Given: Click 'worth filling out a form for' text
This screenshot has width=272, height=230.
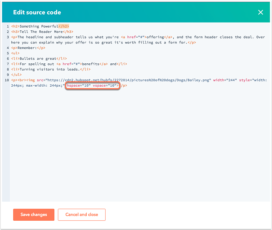Looking at the screenshot, I should (x=155, y=42).
